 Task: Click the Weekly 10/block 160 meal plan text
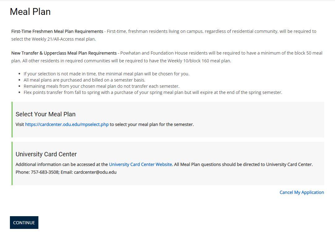[x=199, y=61]
